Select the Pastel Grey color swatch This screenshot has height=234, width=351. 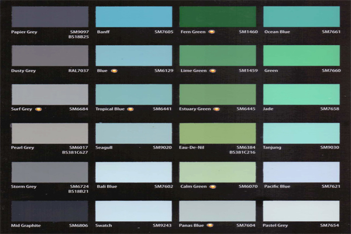301,211
